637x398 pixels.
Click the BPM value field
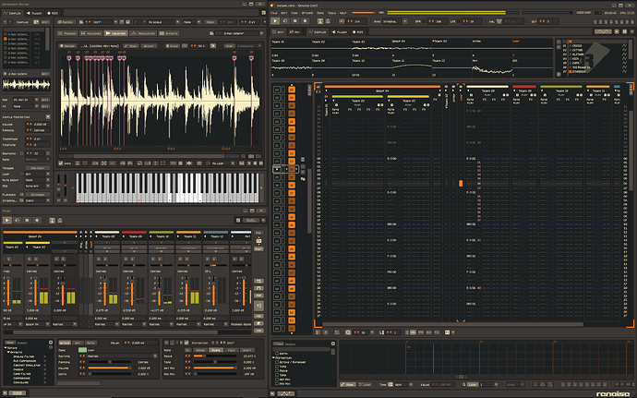point(436,21)
